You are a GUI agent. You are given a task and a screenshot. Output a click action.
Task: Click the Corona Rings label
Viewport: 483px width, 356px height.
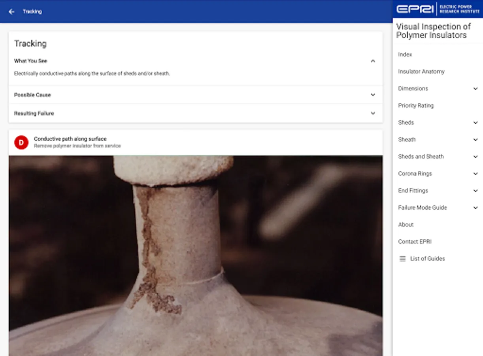[415, 174]
